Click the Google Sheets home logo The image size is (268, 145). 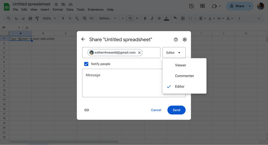(x=6, y=7)
